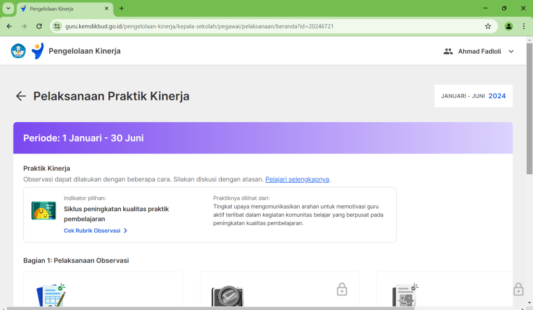Click the Kemdikbud Tut Wuri Handayani logo

coord(18,51)
